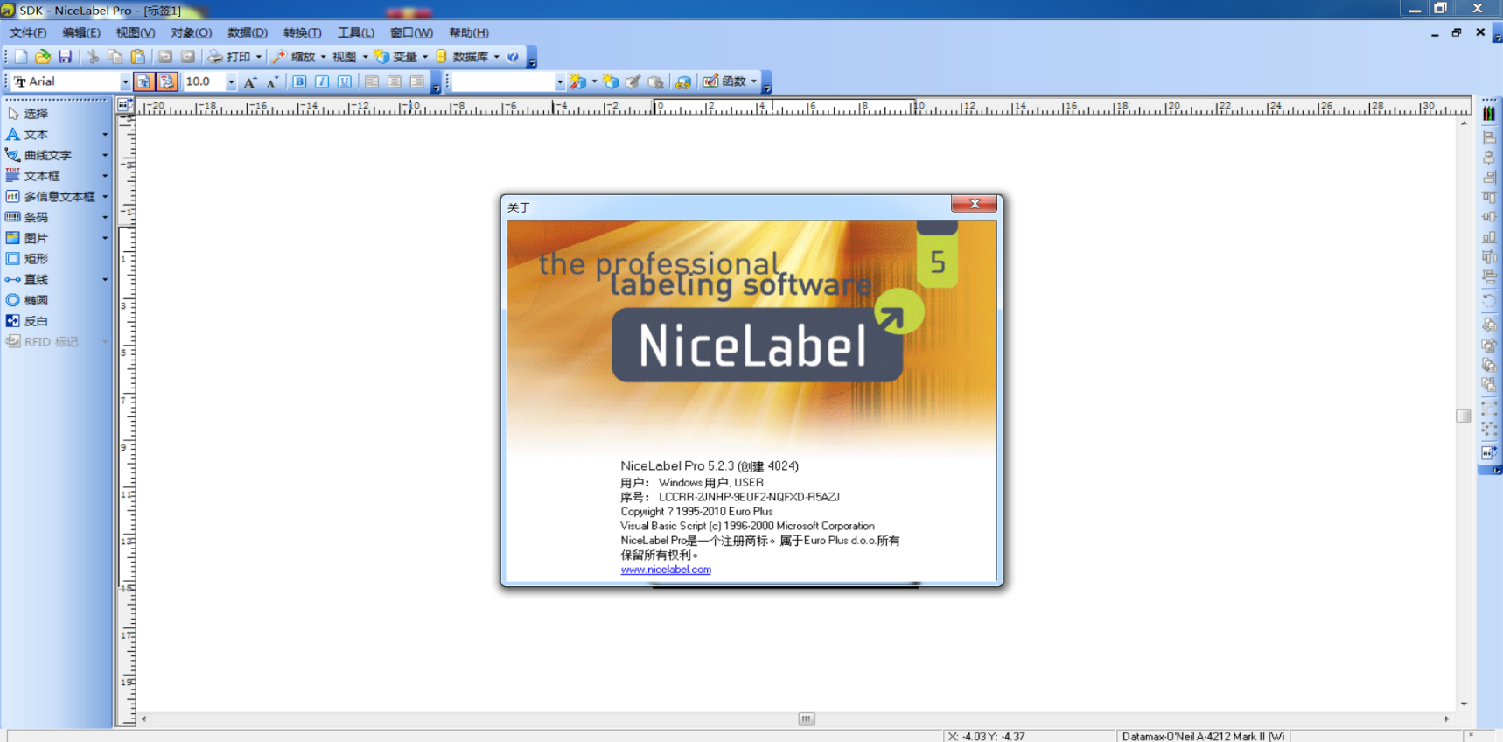Click the rotate icon on right toolbar

click(x=1489, y=300)
